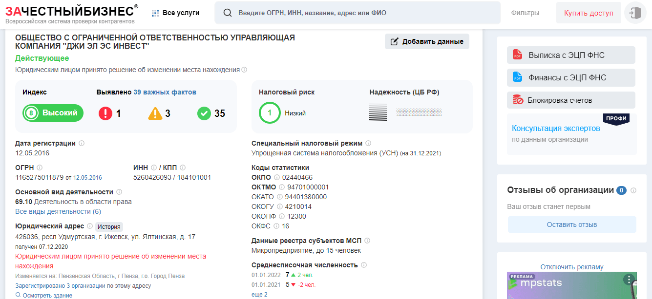This screenshot has height=299, width=652.
Task: Click the login door icon
Action: [x=635, y=13]
